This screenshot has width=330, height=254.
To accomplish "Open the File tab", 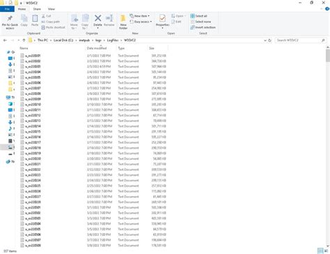I will click(x=7, y=9).
